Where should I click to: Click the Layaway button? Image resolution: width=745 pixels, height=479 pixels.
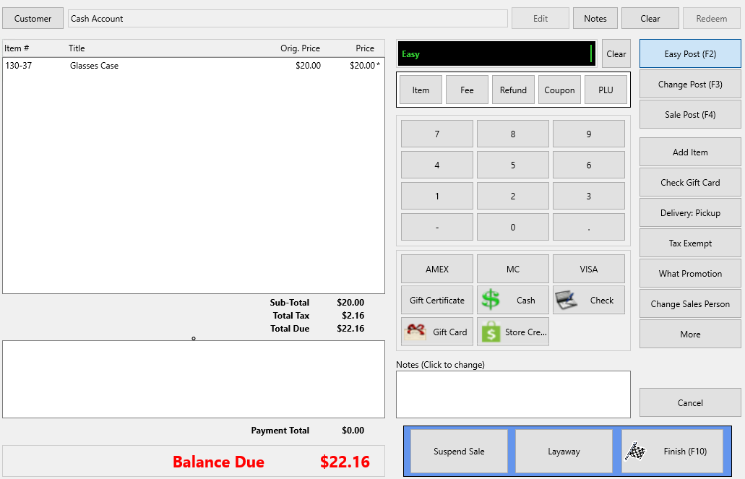point(564,452)
